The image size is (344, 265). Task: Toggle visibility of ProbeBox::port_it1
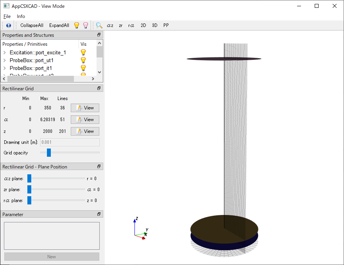point(83,68)
